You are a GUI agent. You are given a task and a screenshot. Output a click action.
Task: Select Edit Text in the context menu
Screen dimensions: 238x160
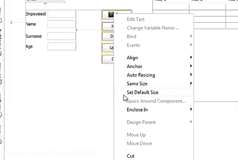point(136,19)
